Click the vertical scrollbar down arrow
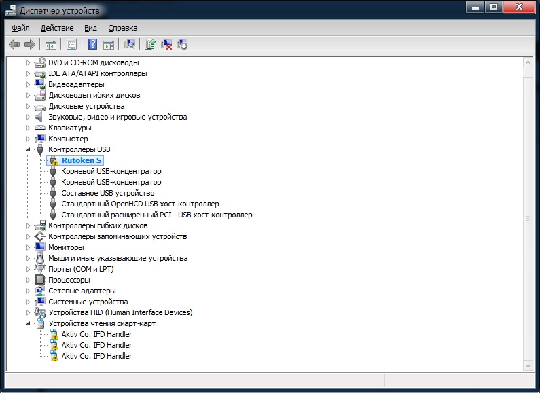 click(528, 365)
